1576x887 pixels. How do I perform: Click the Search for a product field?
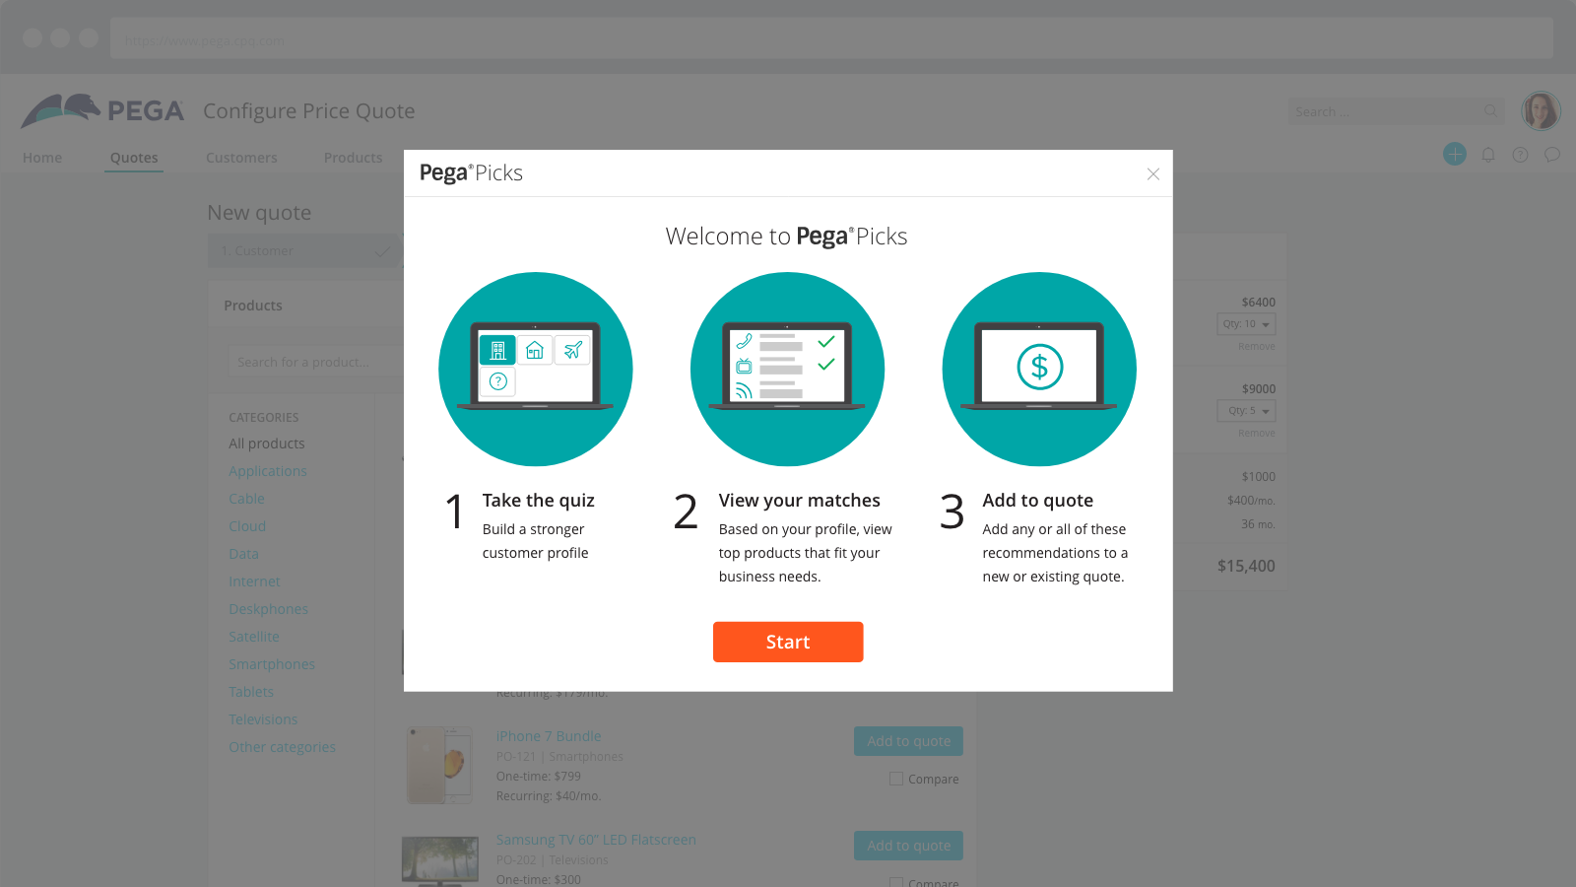click(315, 362)
